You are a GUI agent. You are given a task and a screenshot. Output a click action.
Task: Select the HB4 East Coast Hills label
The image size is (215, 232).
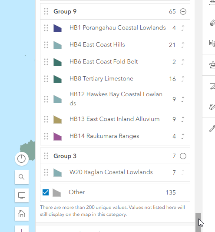click(97, 45)
